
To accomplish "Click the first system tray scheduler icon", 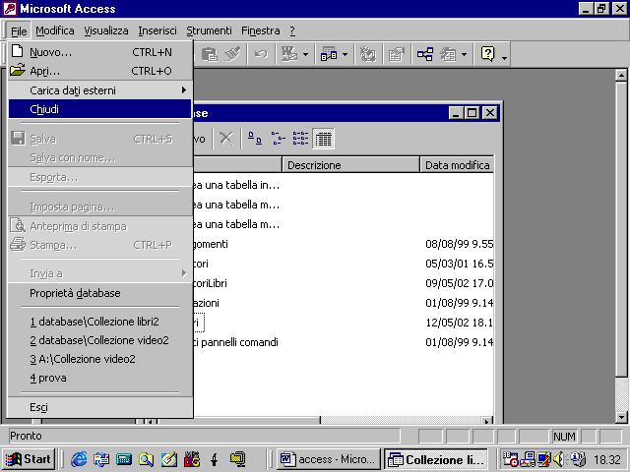I will tap(510, 459).
